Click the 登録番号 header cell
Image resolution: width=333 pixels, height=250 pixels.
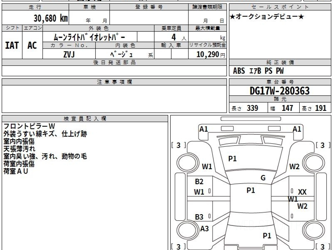(149, 7)
